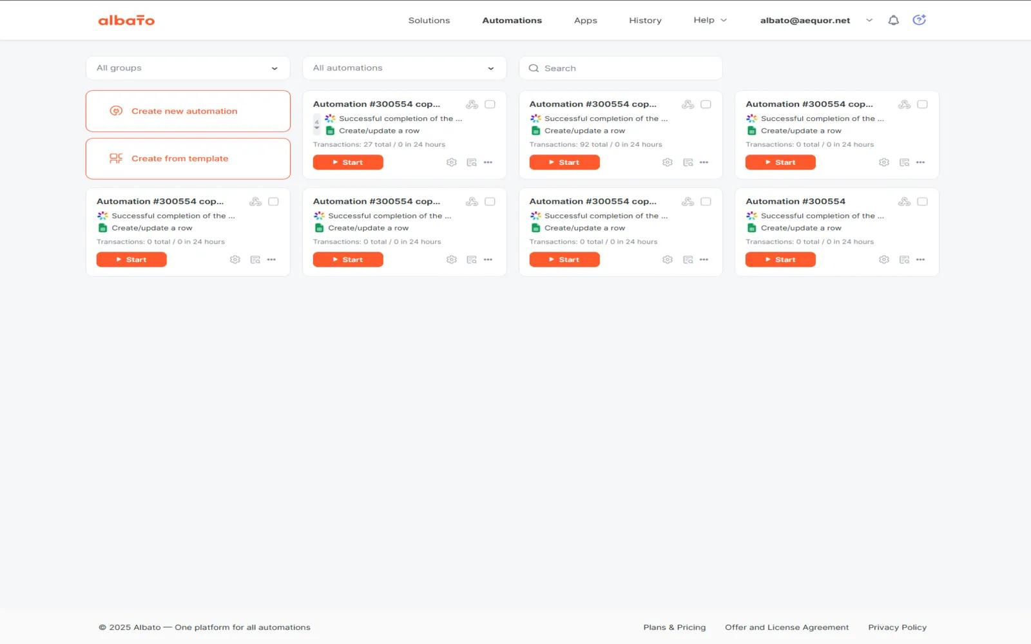
Task: Click webhook icon on the 92-transaction automation
Action: click(688, 104)
